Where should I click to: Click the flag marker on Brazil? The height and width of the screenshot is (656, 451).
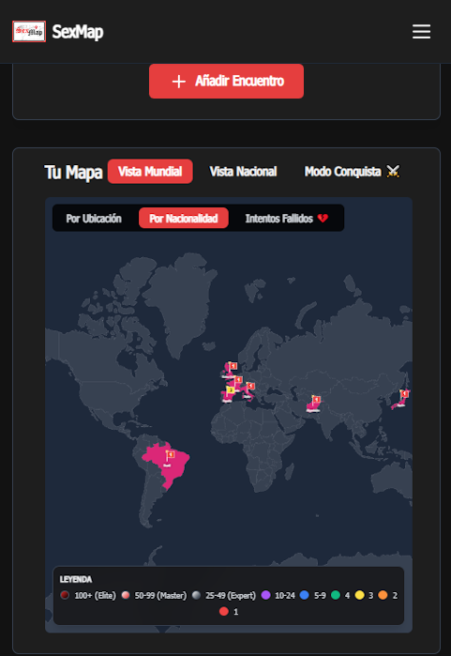[170, 455]
